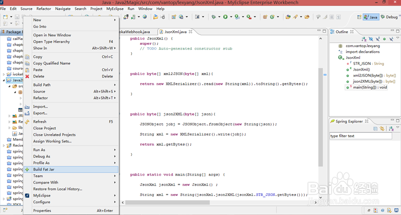Screen dimensions: 401x215
Task: Open the MyEclipse menu in menu bar
Action: pos(115,9)
